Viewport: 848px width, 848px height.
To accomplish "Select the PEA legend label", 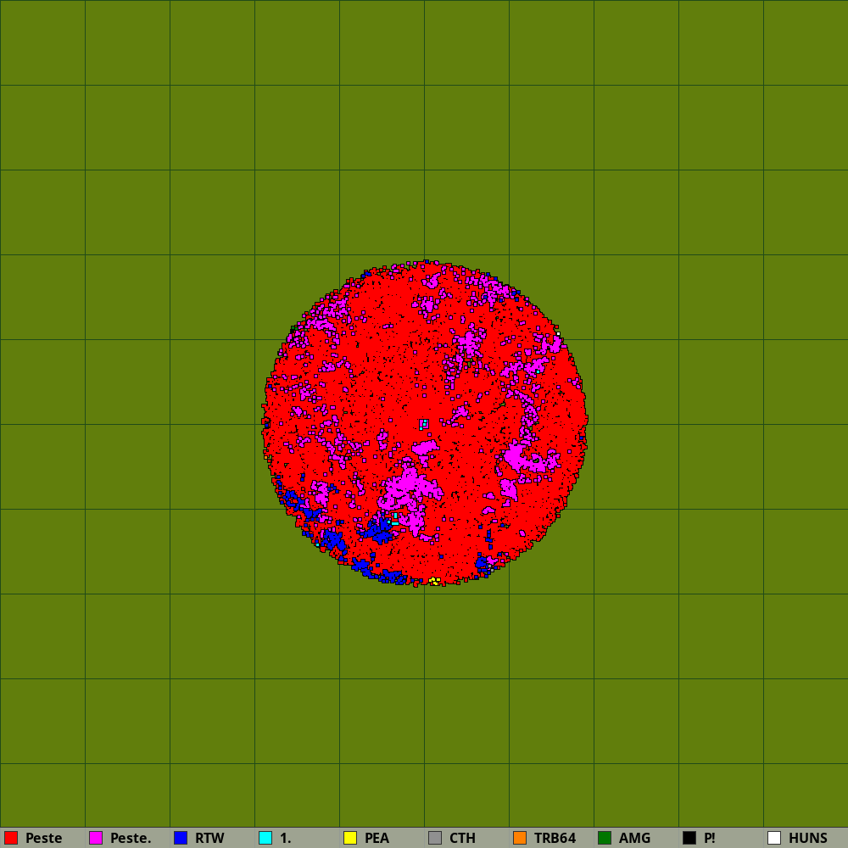I will click(377, 838).
